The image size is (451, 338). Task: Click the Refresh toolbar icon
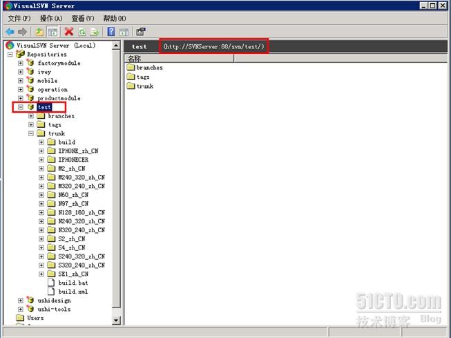[82, 32]
